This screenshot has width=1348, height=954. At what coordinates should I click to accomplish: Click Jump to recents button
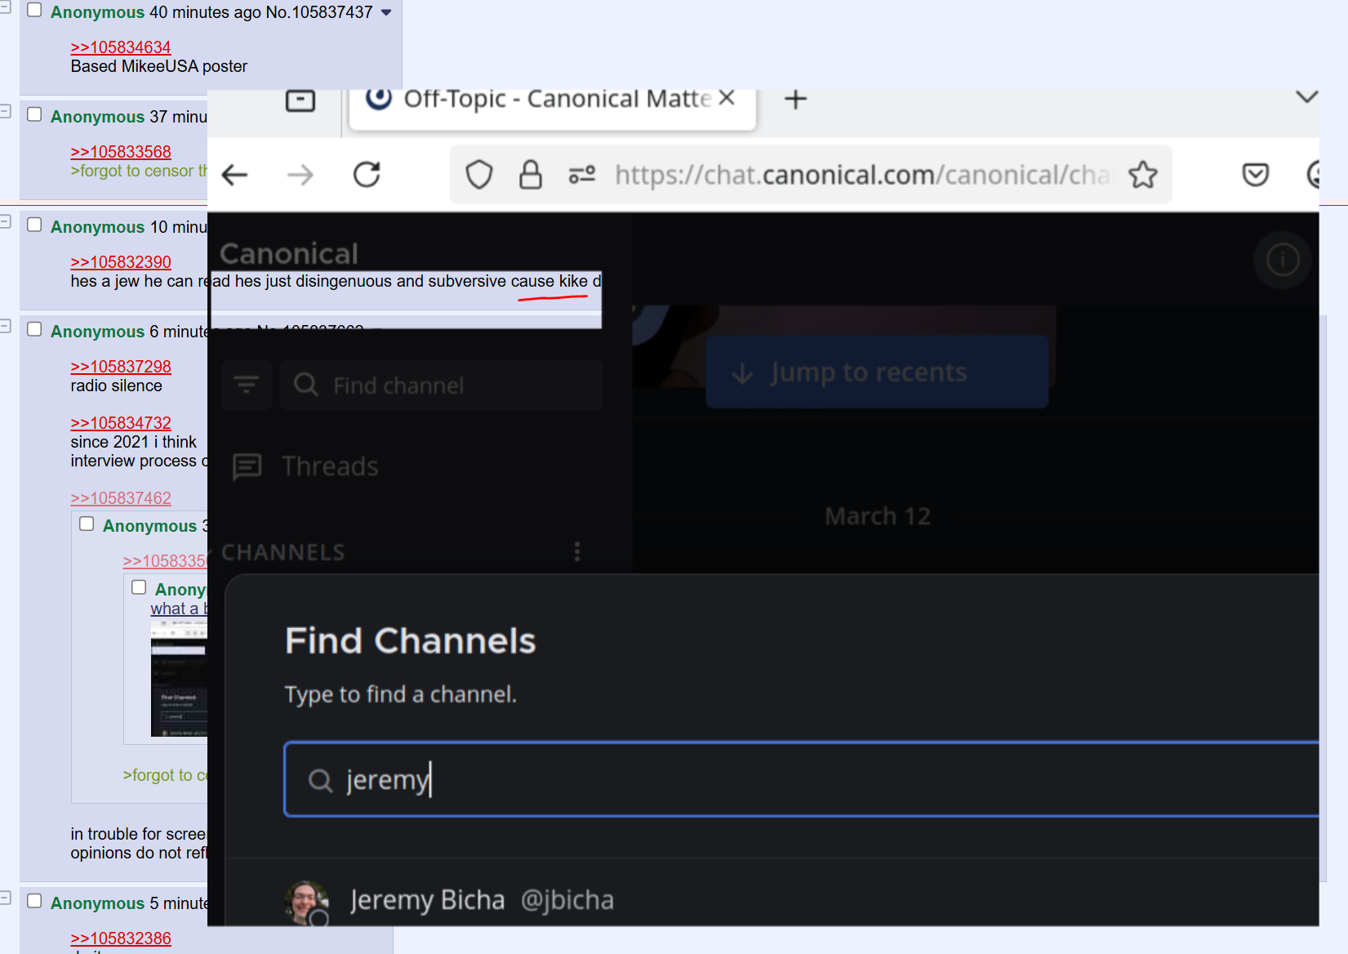pos(877,372)
